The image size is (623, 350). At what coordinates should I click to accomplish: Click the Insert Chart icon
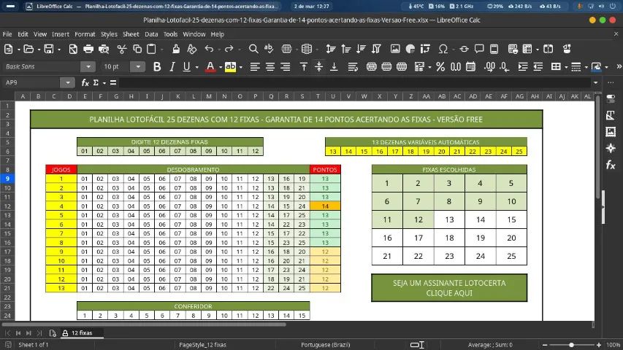410,49
